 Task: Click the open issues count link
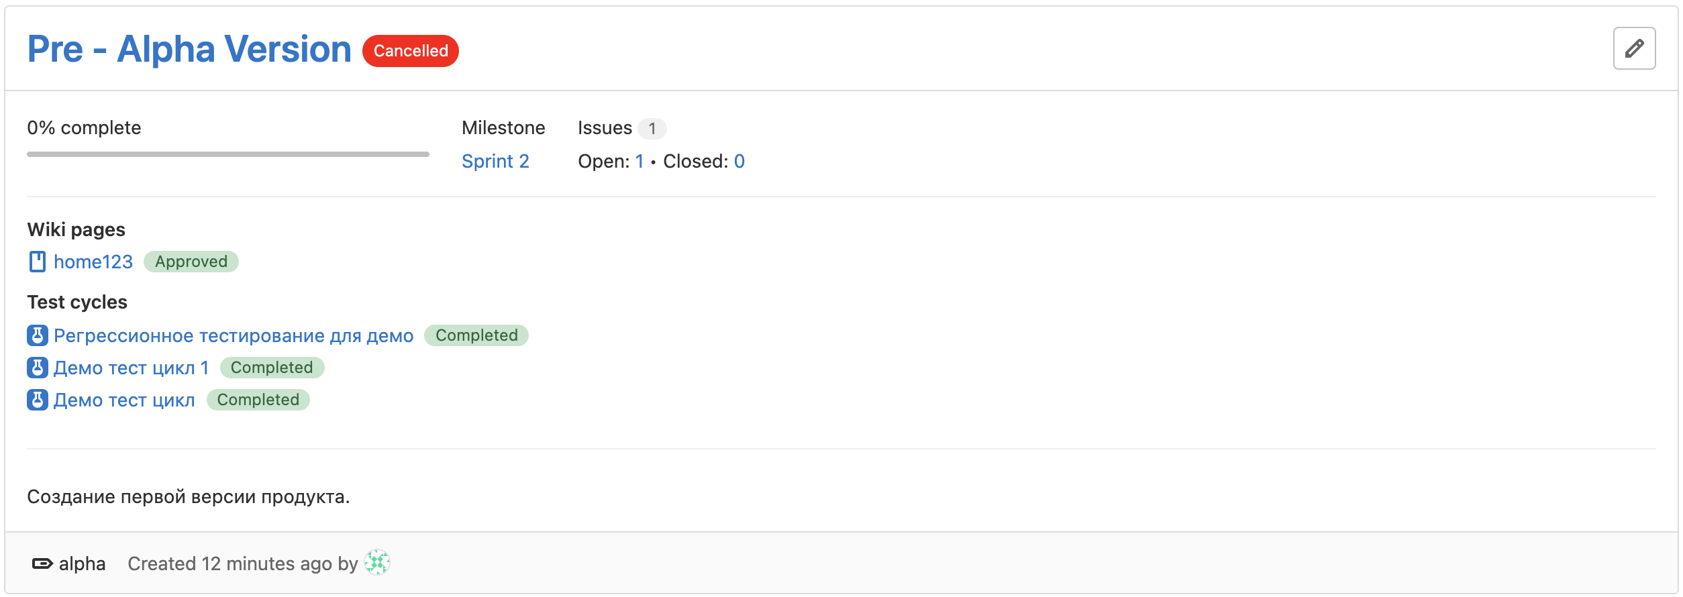(640, 162)
